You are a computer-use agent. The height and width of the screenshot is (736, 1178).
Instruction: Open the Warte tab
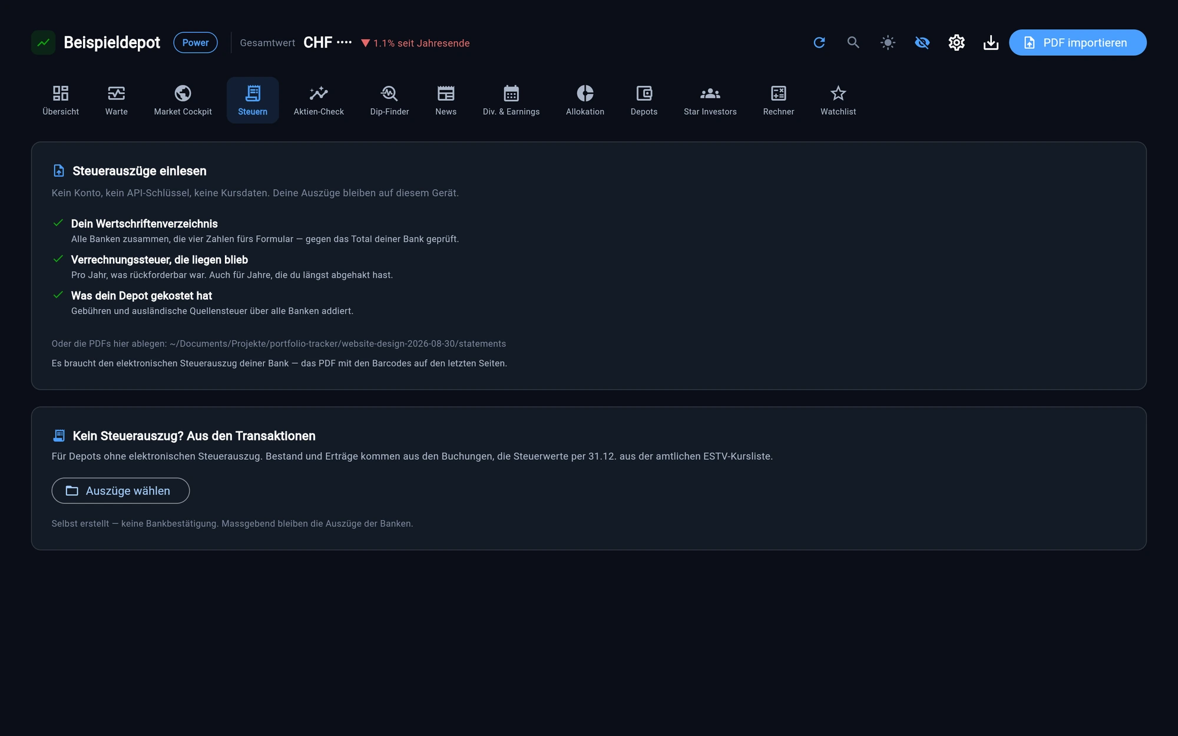pyautogui.click(x=116, y=100)
